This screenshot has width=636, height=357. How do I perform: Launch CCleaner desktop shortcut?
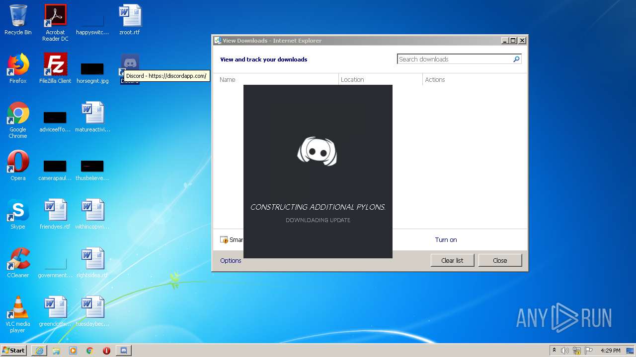[x=18, y=263]
